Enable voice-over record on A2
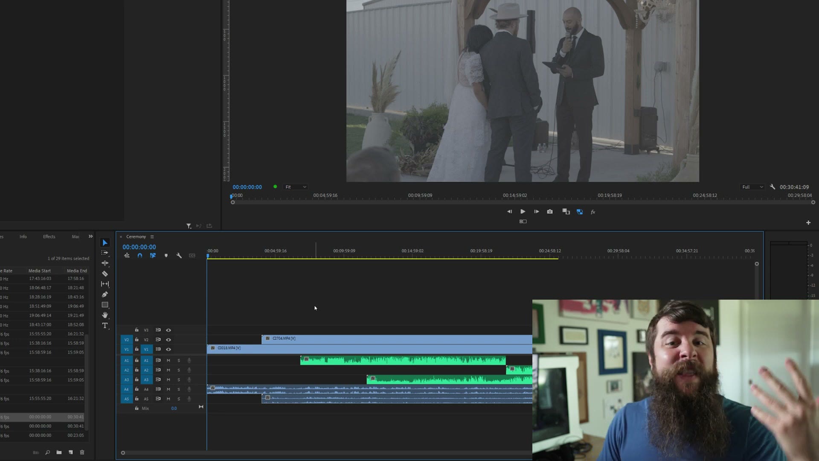This screenshot has height=461, width=819. (x=189, y=370)
